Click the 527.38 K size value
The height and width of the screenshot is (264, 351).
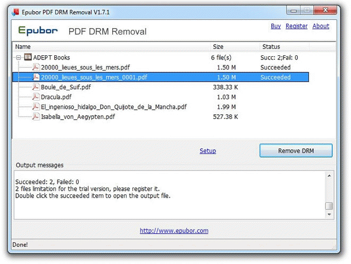coord(225,117)
